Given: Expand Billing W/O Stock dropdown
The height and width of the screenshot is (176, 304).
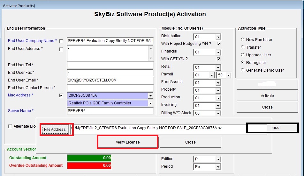Looking at the screenshot, I should pyautogui.click(x=218, y=113).
